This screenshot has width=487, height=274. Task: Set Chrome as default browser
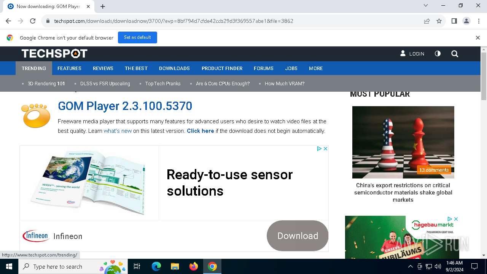point(137,37)
